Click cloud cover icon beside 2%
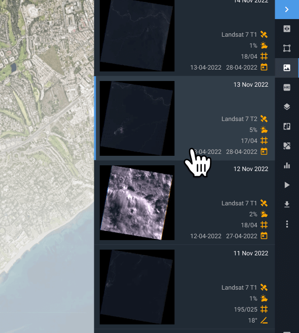 point(264,214)
